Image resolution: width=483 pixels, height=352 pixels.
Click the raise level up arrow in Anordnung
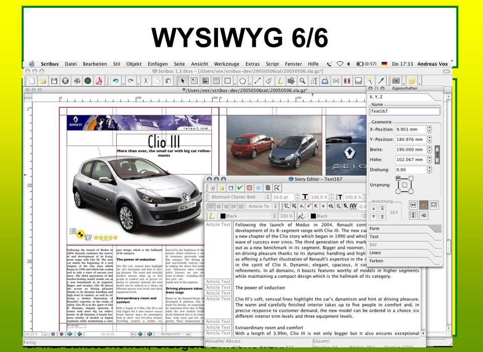point(374,208)
